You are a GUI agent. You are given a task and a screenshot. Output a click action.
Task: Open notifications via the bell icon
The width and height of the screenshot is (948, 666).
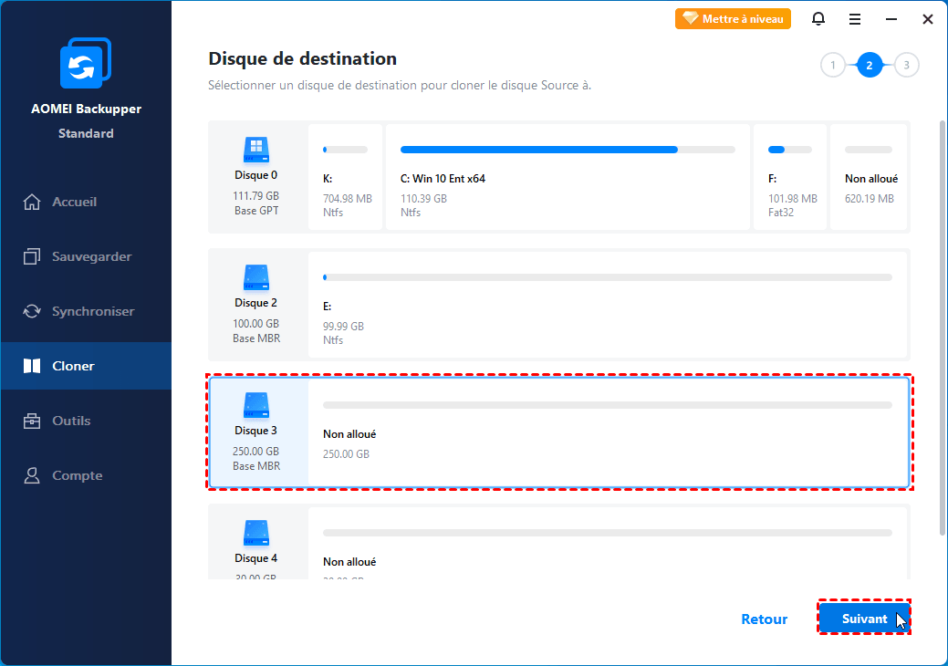(x=818, y=18)
